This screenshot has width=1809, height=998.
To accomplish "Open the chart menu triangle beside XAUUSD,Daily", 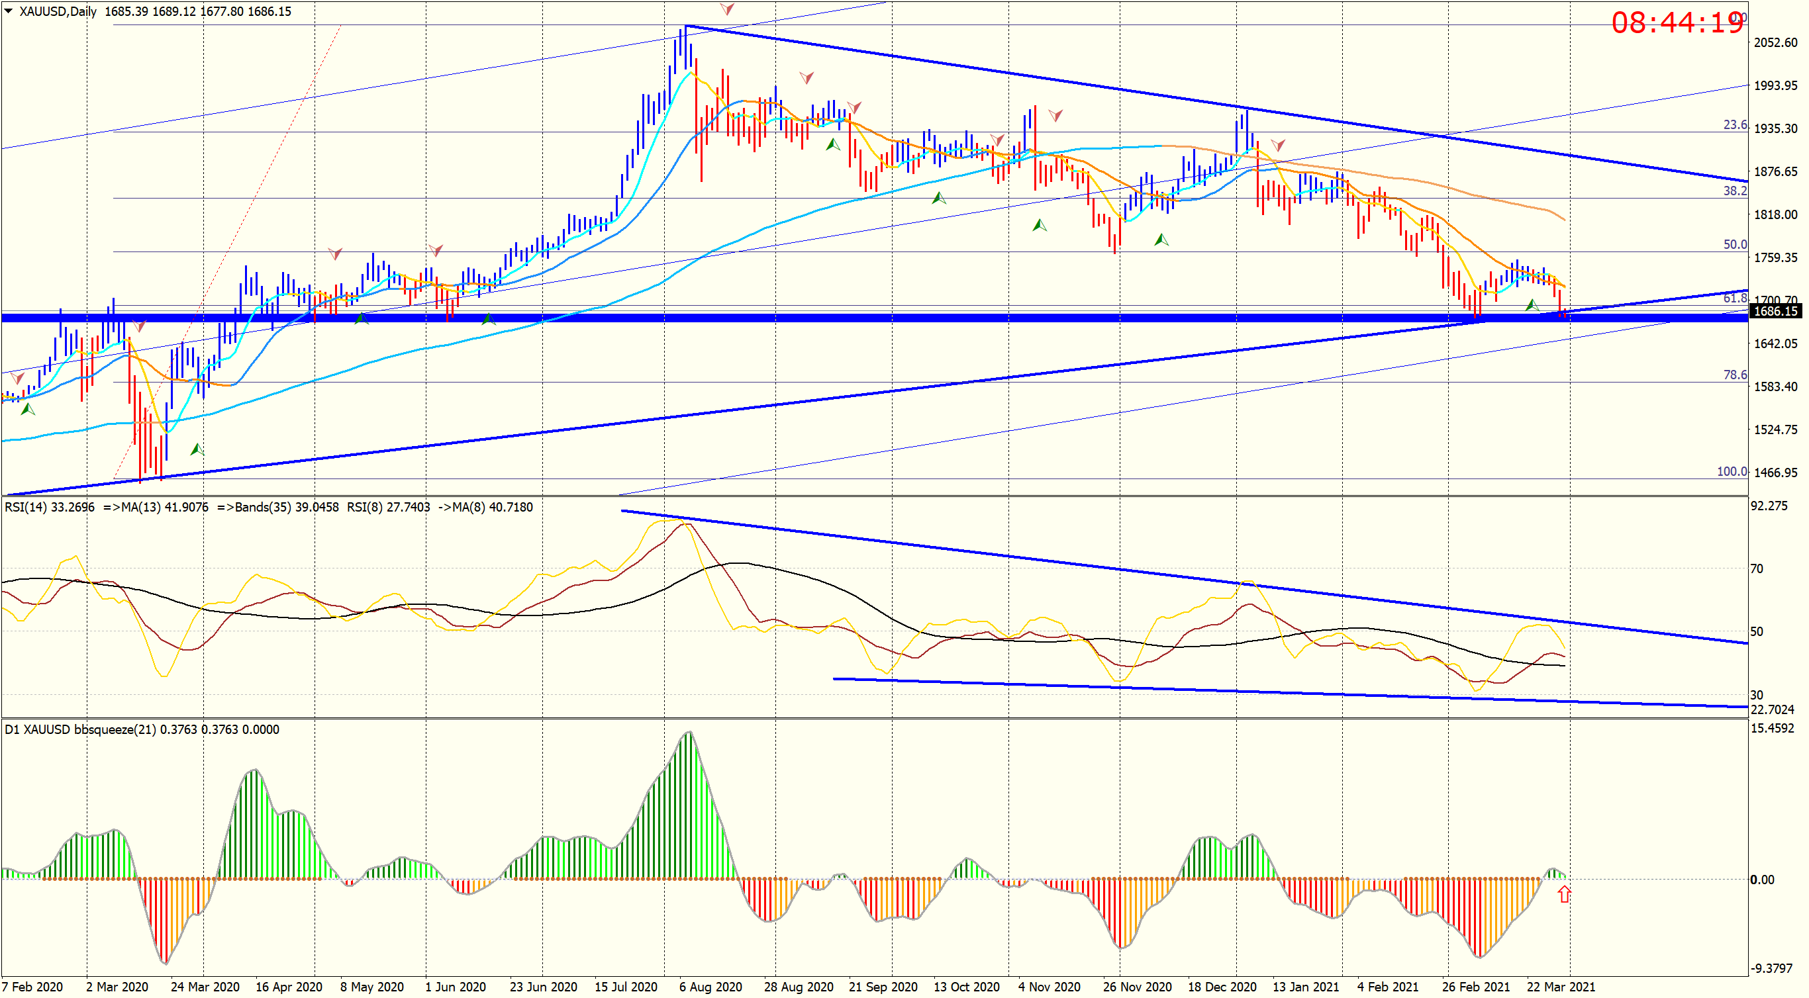I will [9, 11].
